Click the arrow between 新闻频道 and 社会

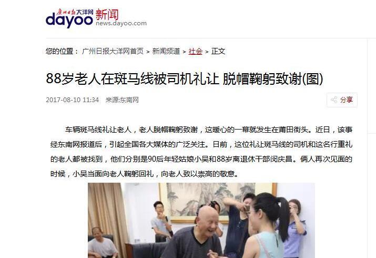[x=184, y=52]
